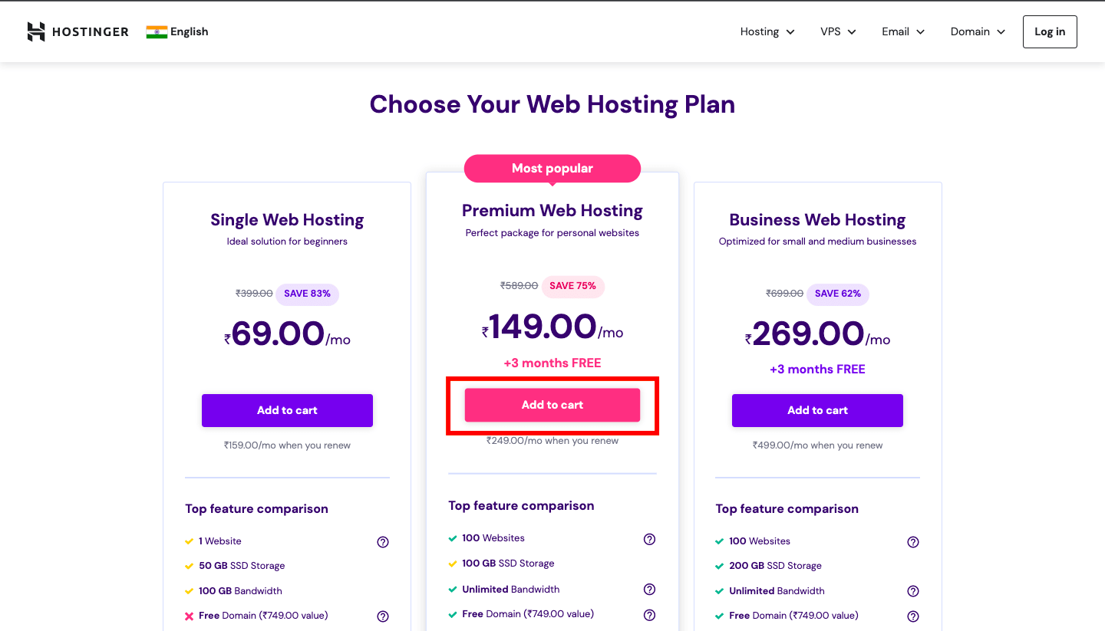The width and height of the screenshot is (1105, 631).
Task: Click the yellow check next to 50 GB SSD Storage
Action: click(188, 566)
